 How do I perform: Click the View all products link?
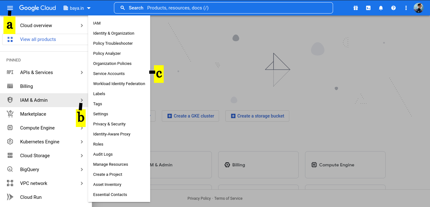(x=38, y=39)
